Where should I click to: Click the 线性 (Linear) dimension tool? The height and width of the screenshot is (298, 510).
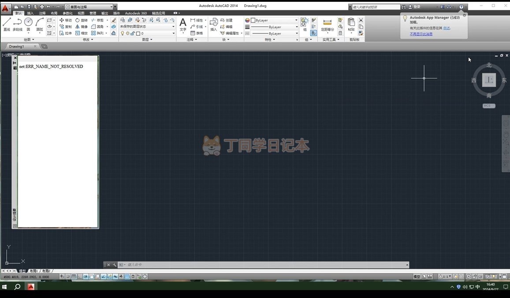[x=197, y=20]
